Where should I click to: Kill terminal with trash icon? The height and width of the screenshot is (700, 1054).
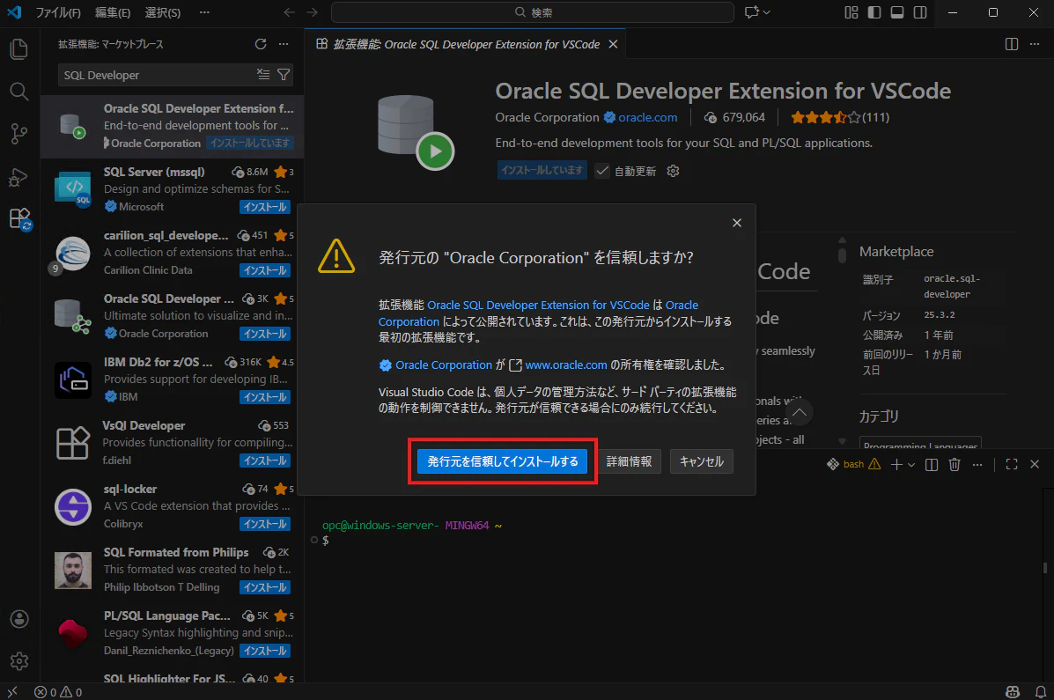[x=954, y=464]
